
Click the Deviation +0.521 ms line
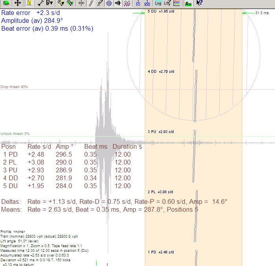coord(35,260)
